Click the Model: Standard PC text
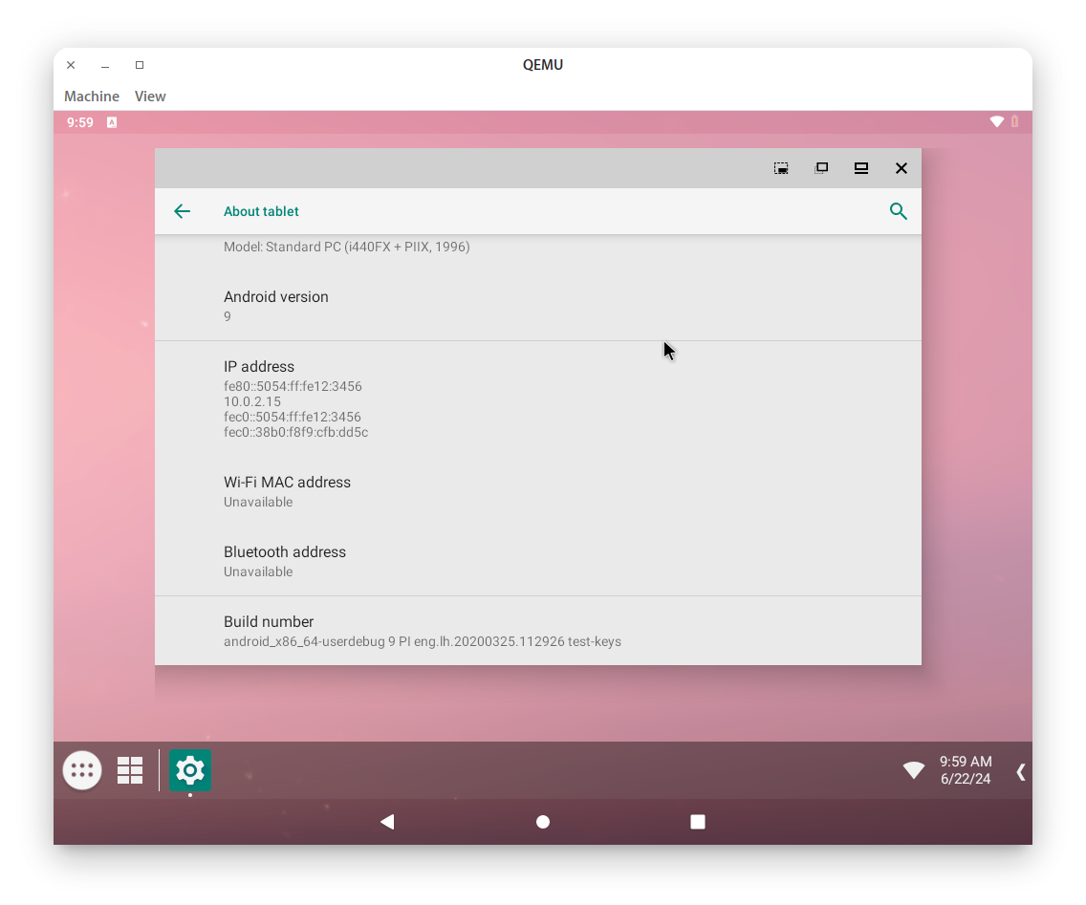 click(346, 247)
